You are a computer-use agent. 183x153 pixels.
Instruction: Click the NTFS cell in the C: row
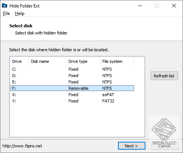coord(107,69)
